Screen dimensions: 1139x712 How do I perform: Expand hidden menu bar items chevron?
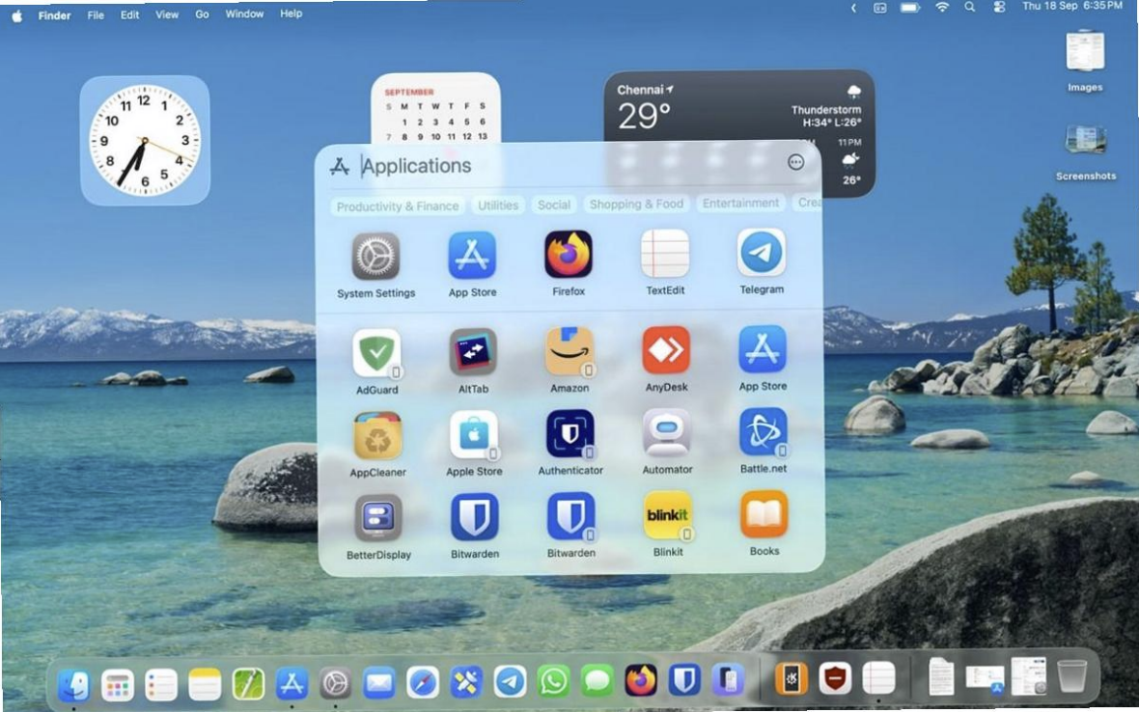pos(852,8)
